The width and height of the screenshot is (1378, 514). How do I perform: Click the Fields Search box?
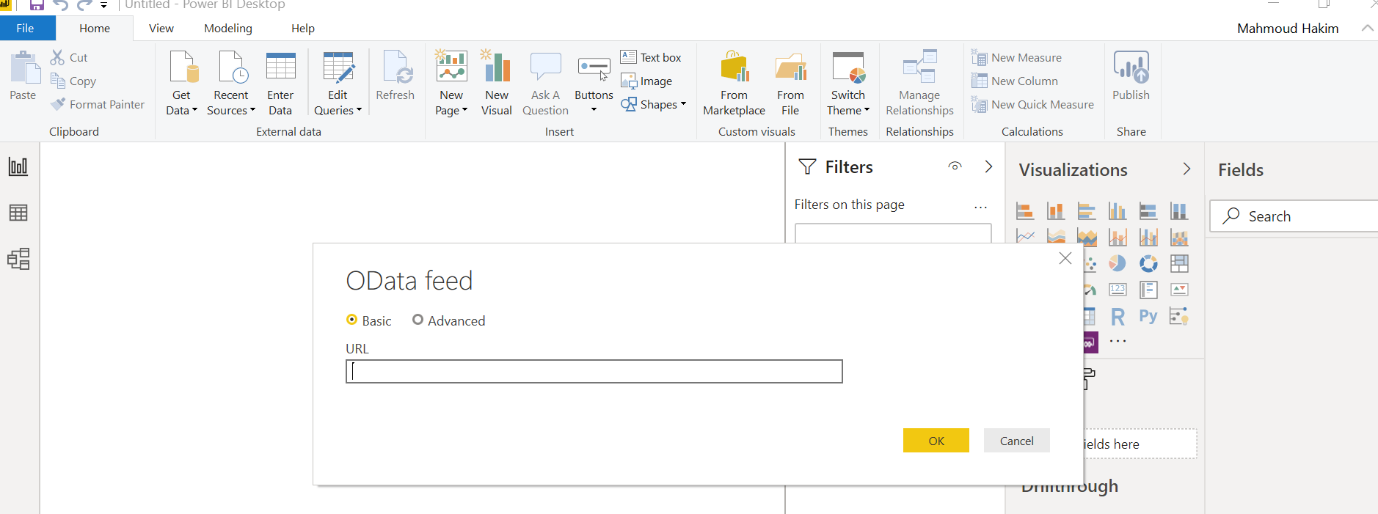point(1294,216)
